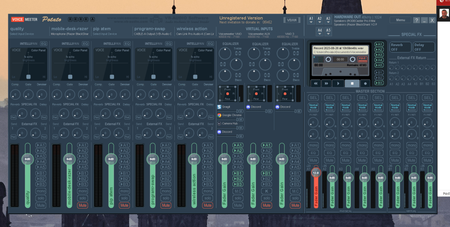Open the Menu button
450x227 pixels.
[x=400, y=20]
